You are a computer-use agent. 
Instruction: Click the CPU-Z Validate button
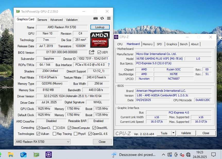[186, 133]
